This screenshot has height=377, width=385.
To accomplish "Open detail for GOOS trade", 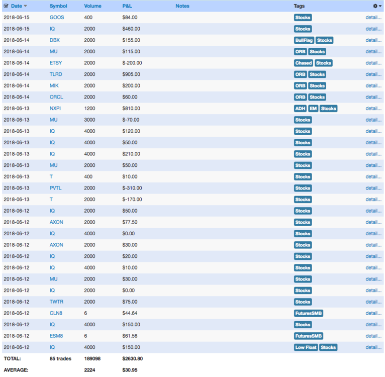I will point(373,18).
